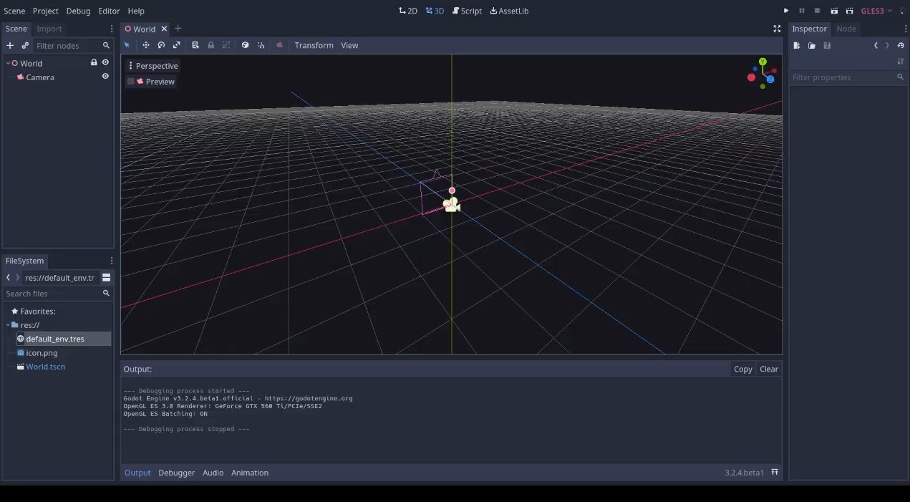The width and height of the screenshot is (910, 502).
Task: Open the Debugger bottom panel
Action: click(176, 473)
